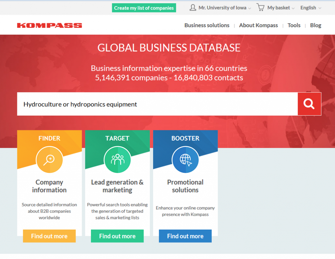Select the TARGET people group icon
This screenshot has width=335, height=259.
117,159
